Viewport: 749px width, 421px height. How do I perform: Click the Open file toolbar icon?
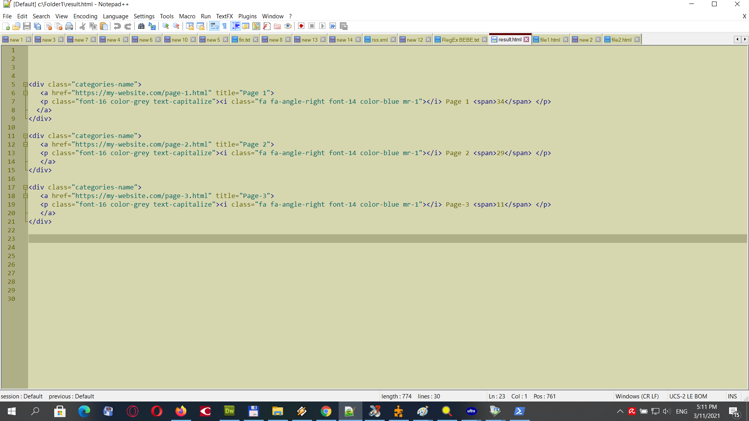click(x=16, y=26)
